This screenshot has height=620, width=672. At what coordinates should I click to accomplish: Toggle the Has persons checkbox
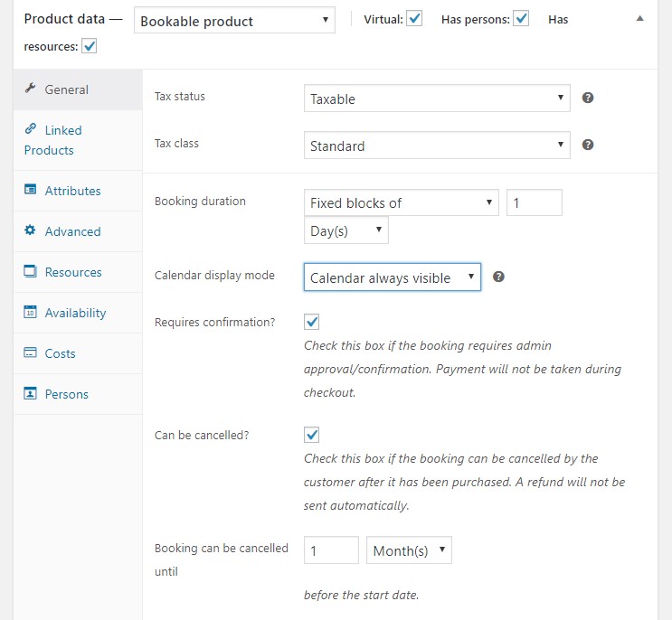pyautogui.click(x=521, y=19)
